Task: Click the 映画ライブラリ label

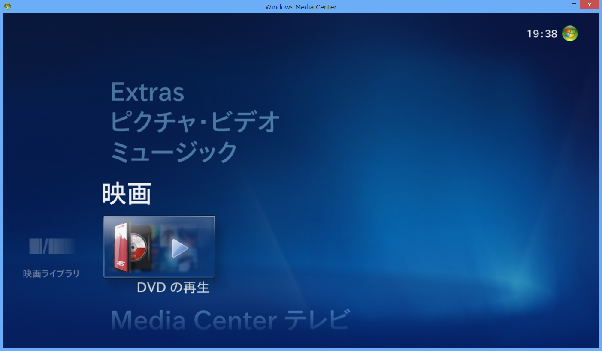Action: coord(51,273)
